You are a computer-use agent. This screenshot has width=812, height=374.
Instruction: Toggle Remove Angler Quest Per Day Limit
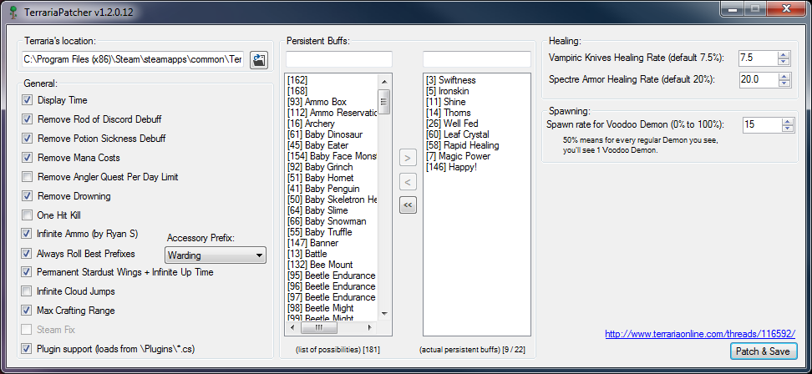[x=28, y=177]
